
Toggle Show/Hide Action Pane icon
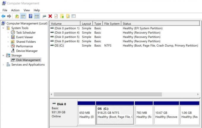[37, 16]
